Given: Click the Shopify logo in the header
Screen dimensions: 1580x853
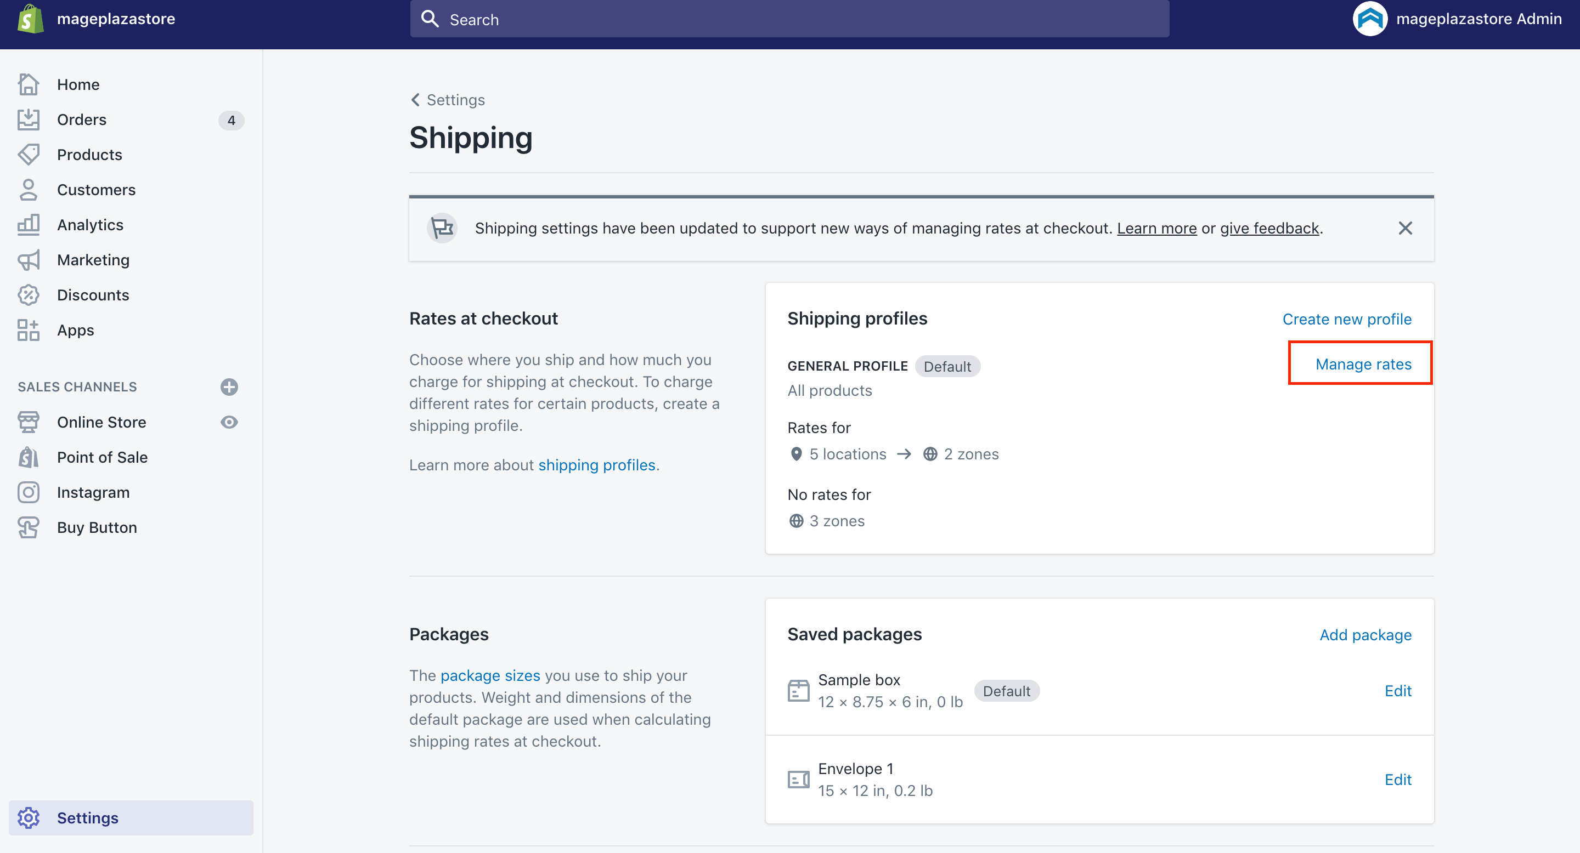Looking at the screenshot, I should pyautogui.click(x=29, y=19).
